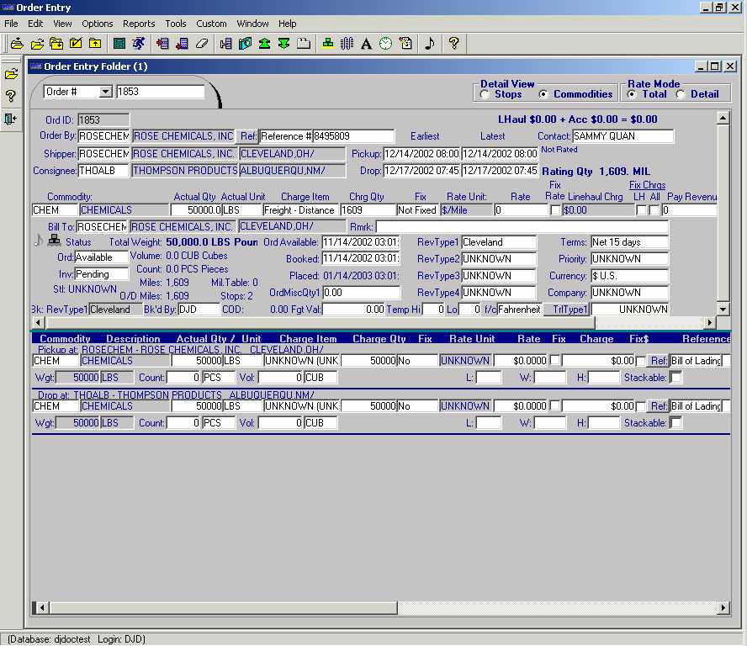
Task: Open the Custom menu
Action: [211, 24]
